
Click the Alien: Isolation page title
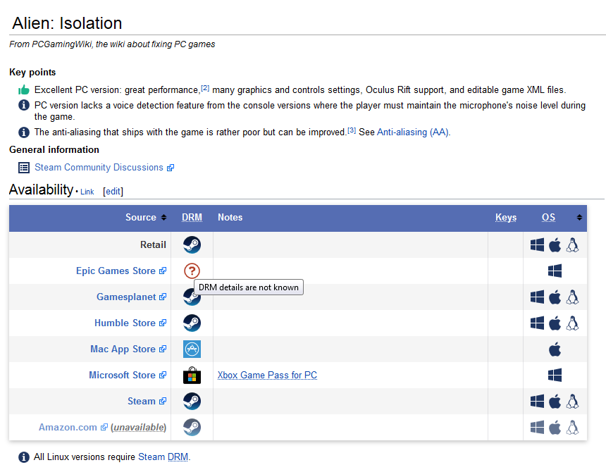67,23
